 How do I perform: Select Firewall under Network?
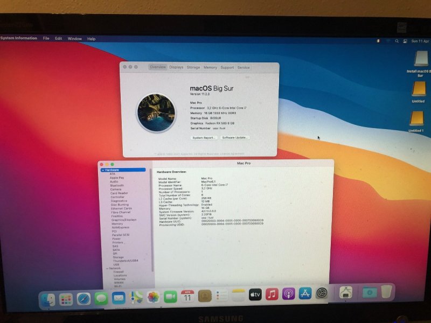[119, 272]
